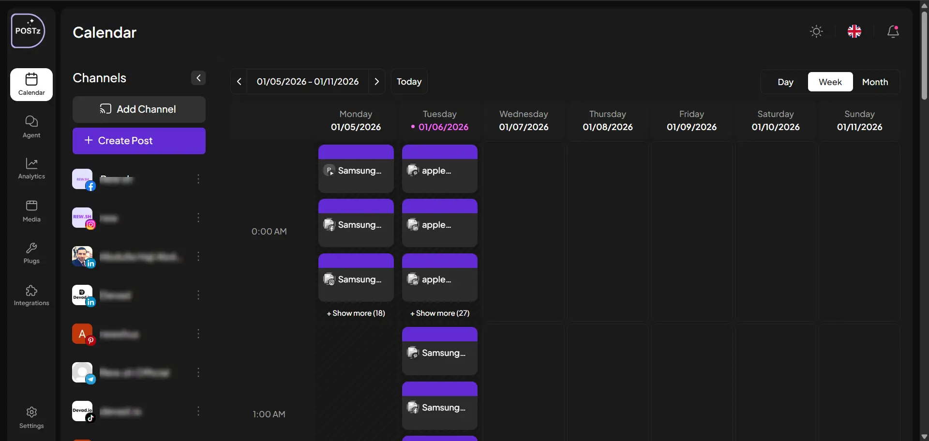Image resolution: width=929 pixels, height=441 pixels.
Task: Go to the next week
Action: [376, 82]
